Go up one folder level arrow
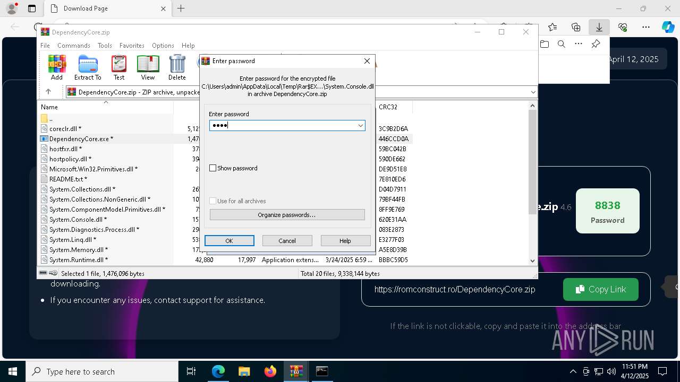This screenshot has width=680, height=382. (x=48, y=92)
